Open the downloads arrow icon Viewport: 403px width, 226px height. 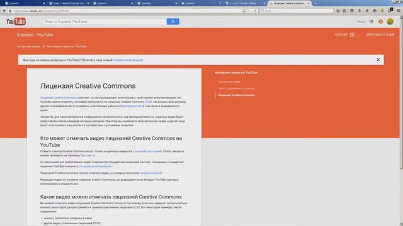pos(360,11)
